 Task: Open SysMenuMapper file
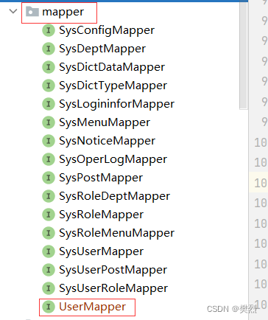105,123
